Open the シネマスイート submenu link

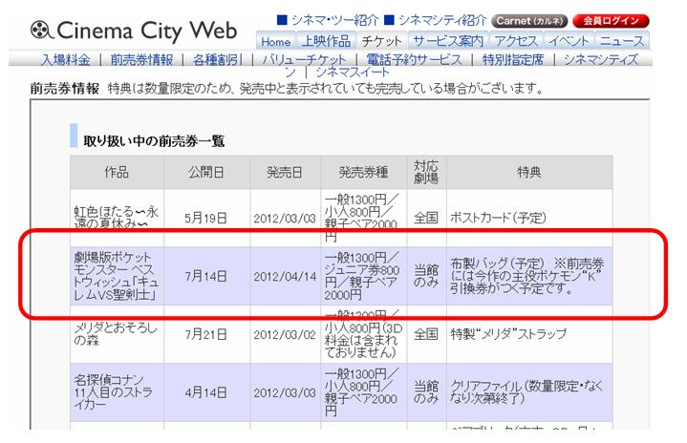353,72
